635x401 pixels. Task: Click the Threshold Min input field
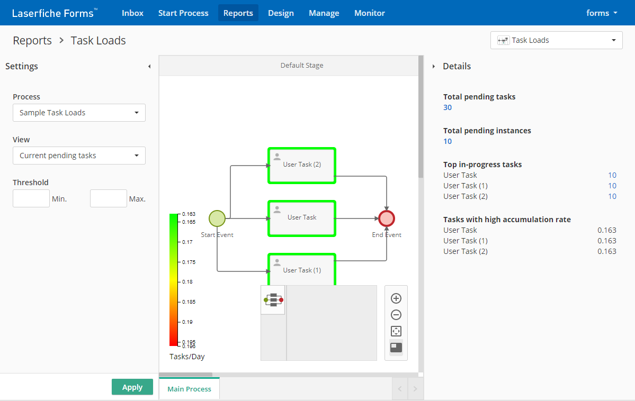tap(31, 199)
